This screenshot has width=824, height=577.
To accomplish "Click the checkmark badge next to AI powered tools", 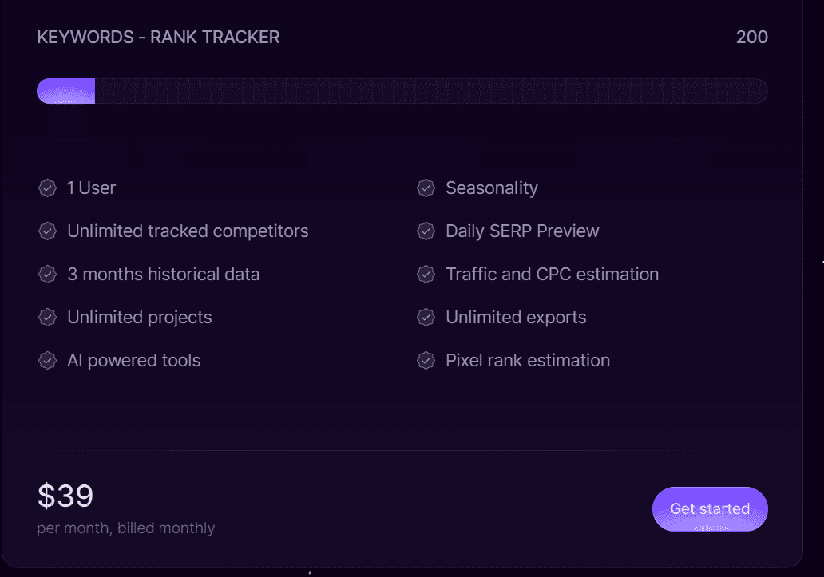I will [x=47, y=361].
